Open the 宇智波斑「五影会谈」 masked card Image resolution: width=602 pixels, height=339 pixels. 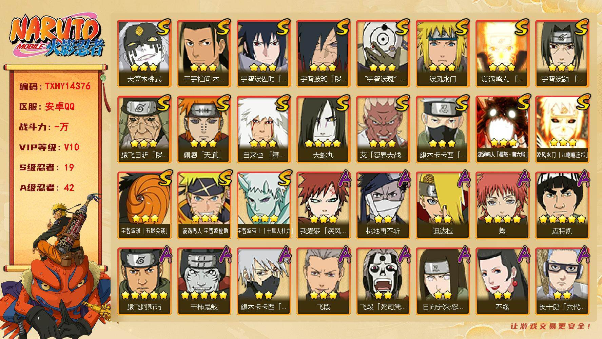pyautogui.click(x=144, y=205)
